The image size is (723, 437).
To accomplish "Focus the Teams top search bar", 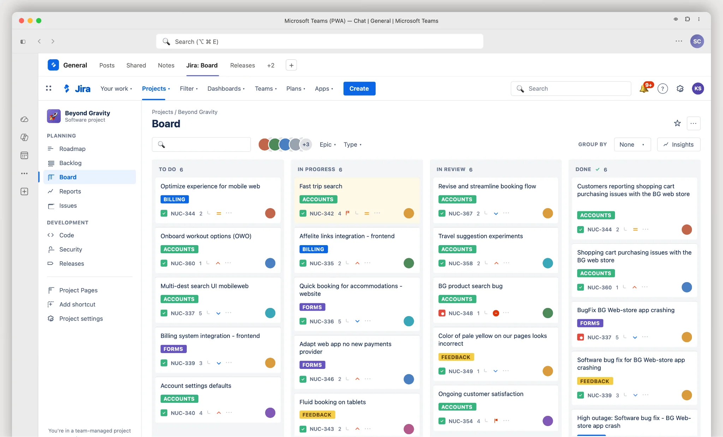I will coord(319,42).
